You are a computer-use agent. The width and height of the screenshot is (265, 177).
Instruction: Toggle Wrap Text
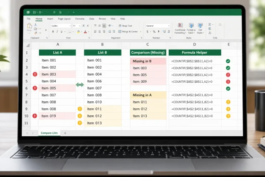click(x=125, y=26)
